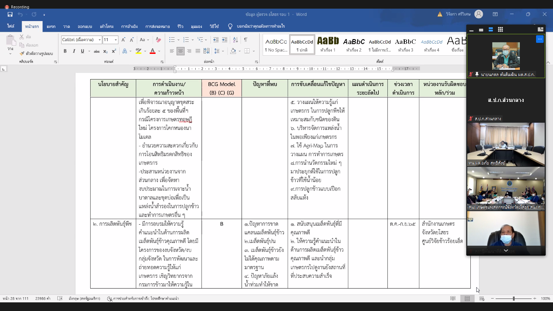
Task: Expand underline style dropdown arrow
Action: (x=89, y=51)
